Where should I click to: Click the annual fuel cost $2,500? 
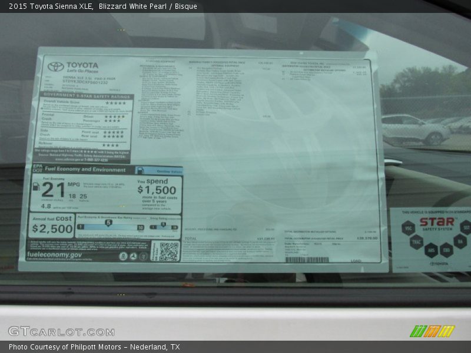tap(52, 229)
